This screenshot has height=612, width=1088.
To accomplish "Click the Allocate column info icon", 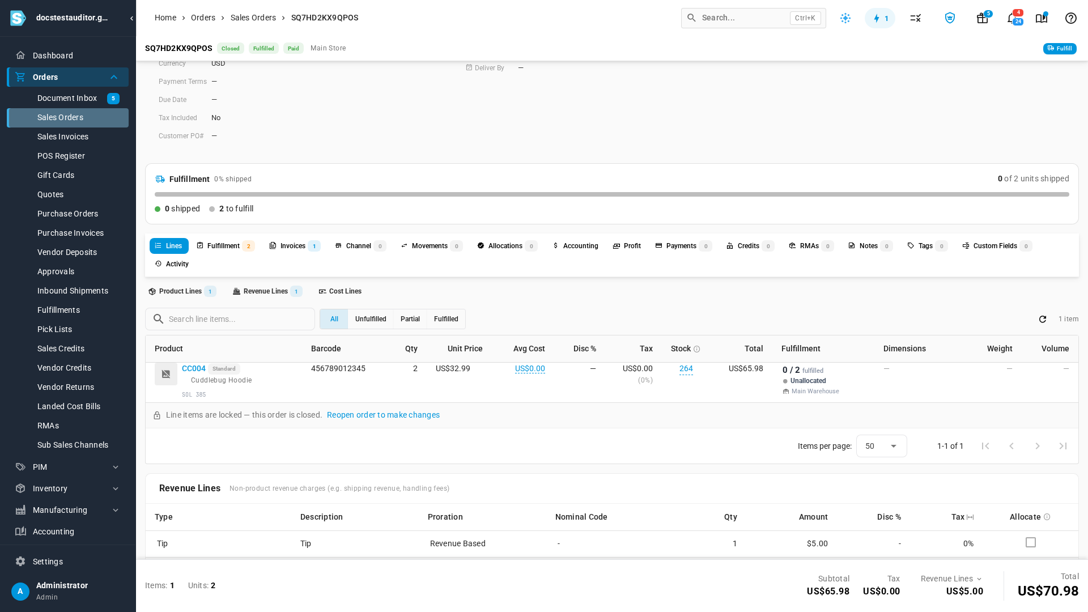I will pyautogui.click(x=1047, y=517).
